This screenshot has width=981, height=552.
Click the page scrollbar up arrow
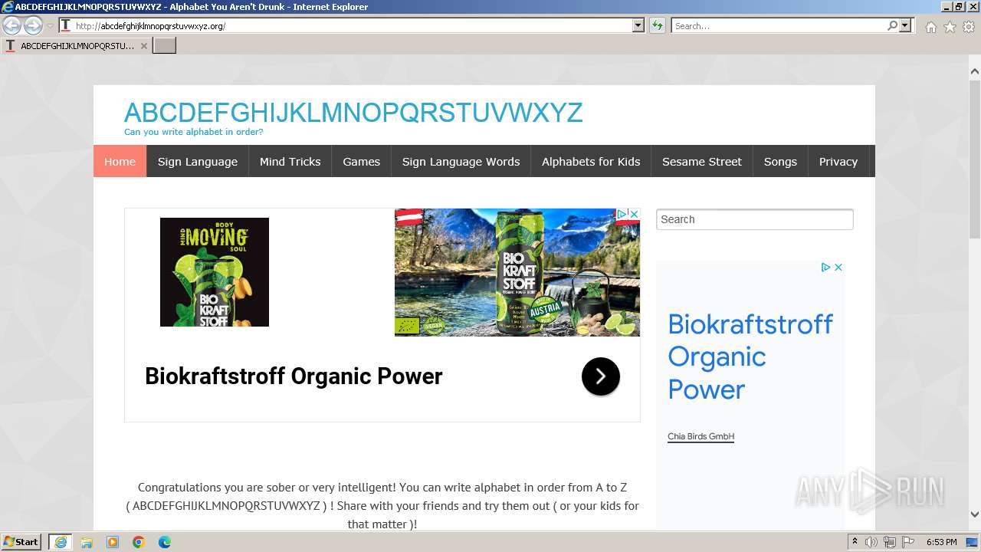974,72
